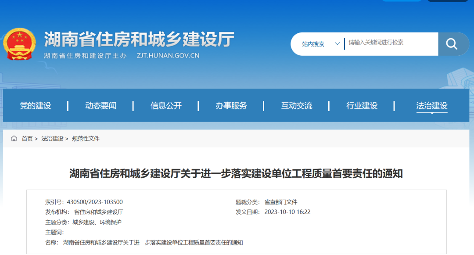Click the ZJT.HUNAN.GOV.CN site address
The height and width of the screenshot is (255, 474).
pos(168,55)
